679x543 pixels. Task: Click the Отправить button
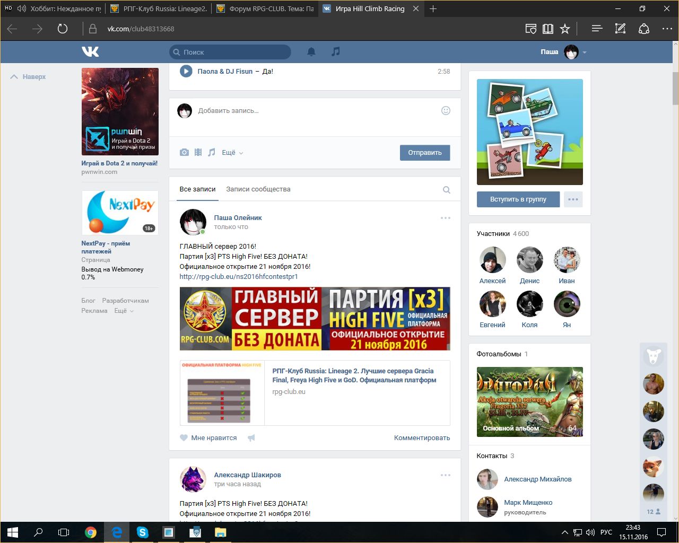click(x=425, y=153)
